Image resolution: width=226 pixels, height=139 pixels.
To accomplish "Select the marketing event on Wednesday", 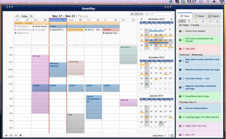I will (x=76, y=68).
